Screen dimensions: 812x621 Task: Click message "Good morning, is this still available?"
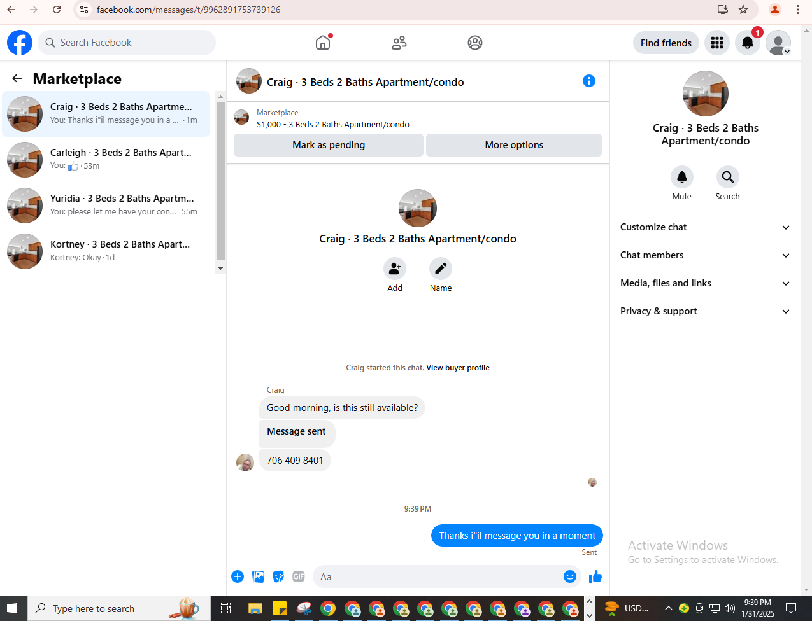(x=342, y=408)
